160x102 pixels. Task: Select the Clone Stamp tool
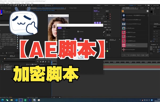tap(24, 5)
